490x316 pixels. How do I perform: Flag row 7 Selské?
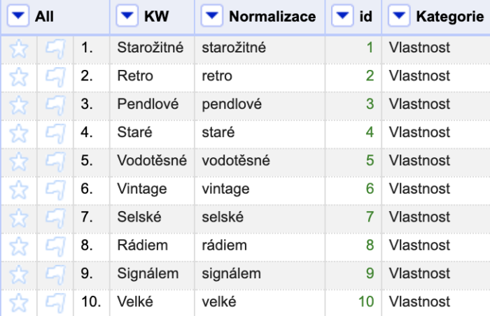(55, 218)
